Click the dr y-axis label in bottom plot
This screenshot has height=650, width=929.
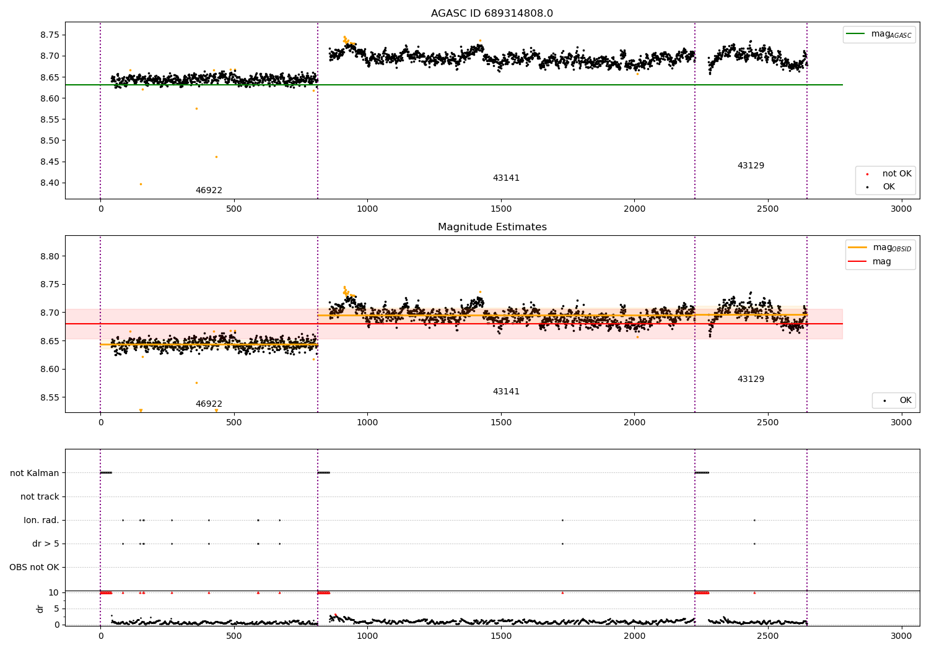click(40, 609)
